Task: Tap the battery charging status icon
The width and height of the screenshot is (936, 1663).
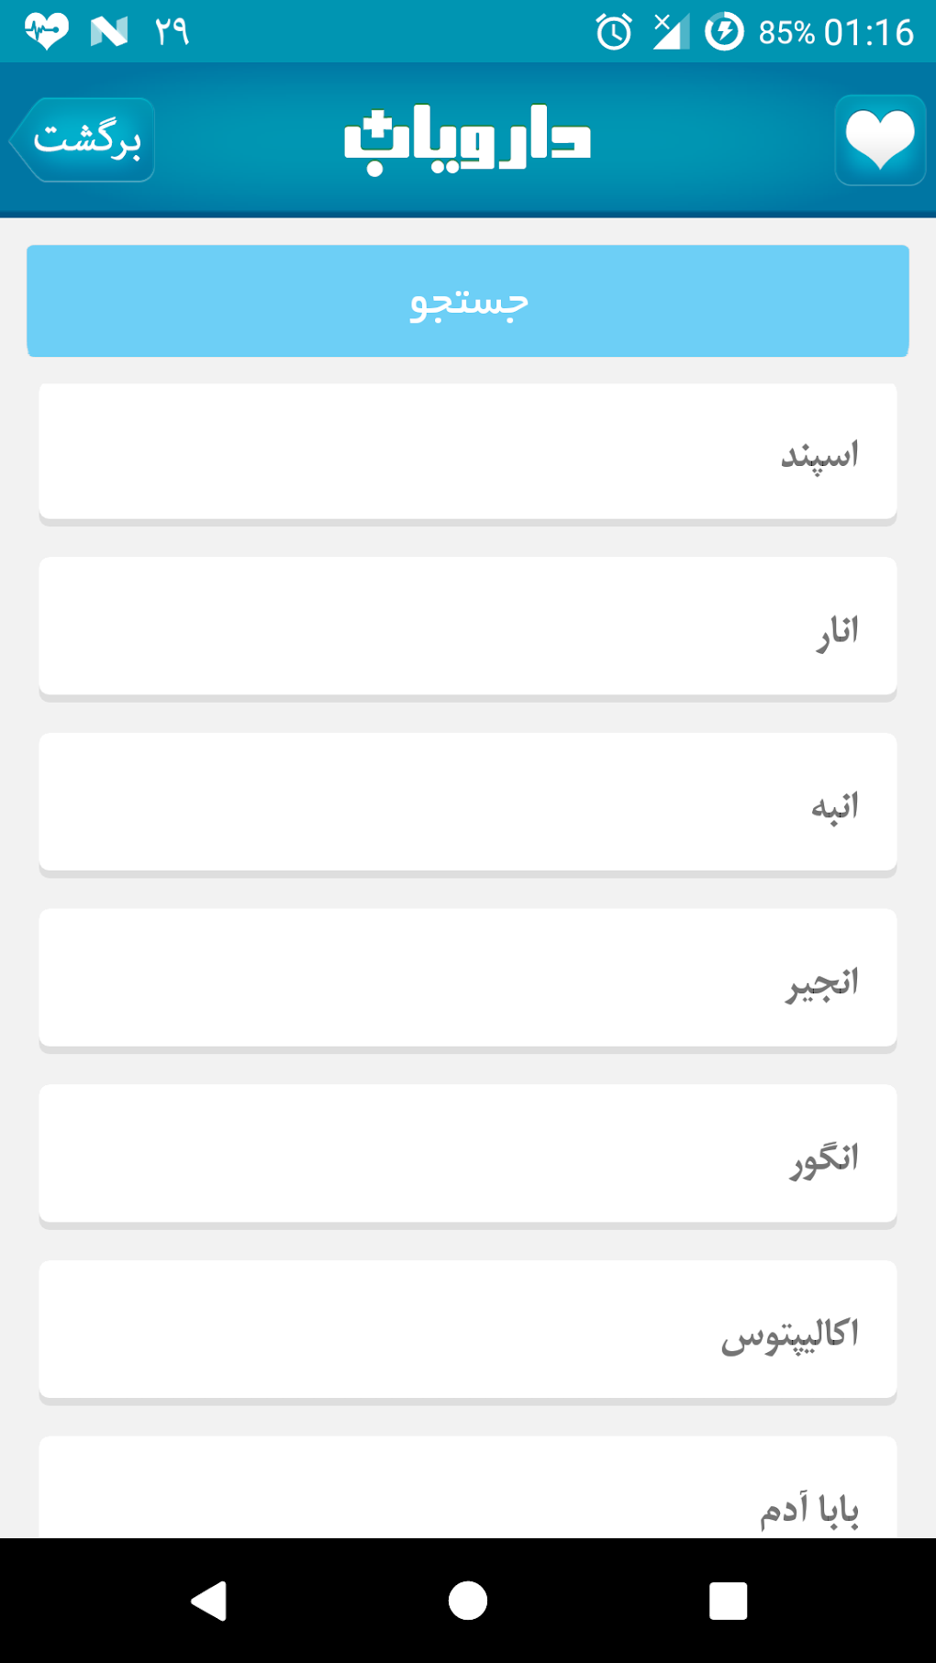Action: pos(724,32)
